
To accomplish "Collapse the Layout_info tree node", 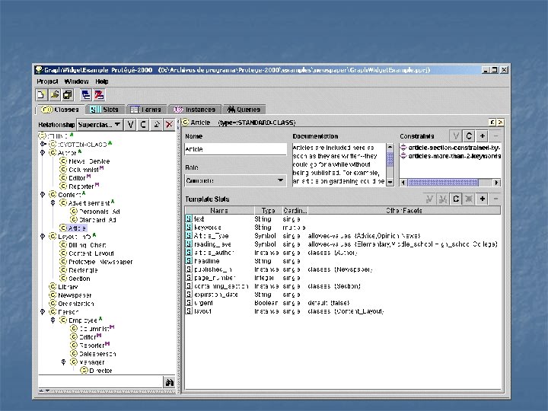I will [43, 236].
